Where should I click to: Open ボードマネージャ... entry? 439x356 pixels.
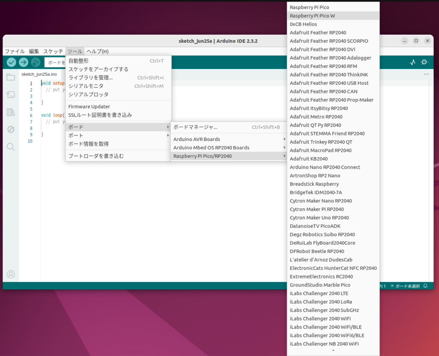[x=229, y=127]
